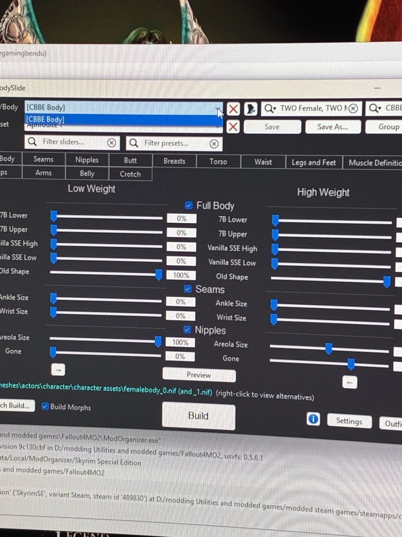This screenshot has width=402, height=537.
Task: Disable Build Morphs checkbox
Action: coord(45,406)
